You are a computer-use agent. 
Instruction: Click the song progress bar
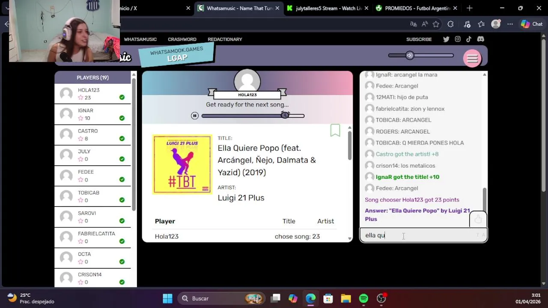click(x=253, y=116)
